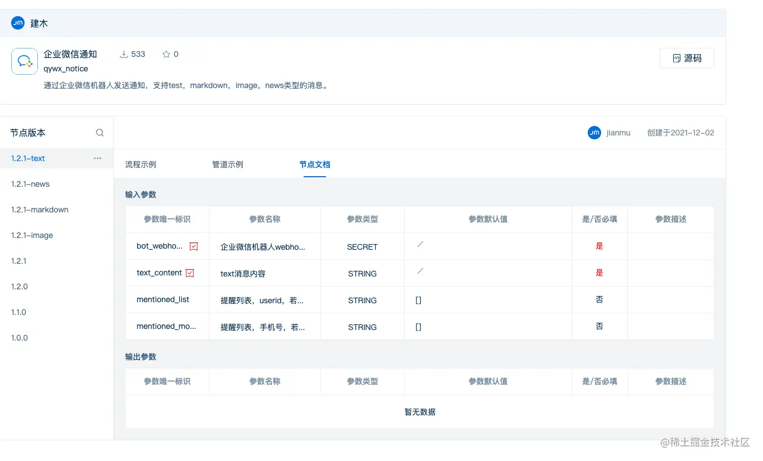Open the 源码 source code button
Screen dimensions: 763x461
(687, 58)
